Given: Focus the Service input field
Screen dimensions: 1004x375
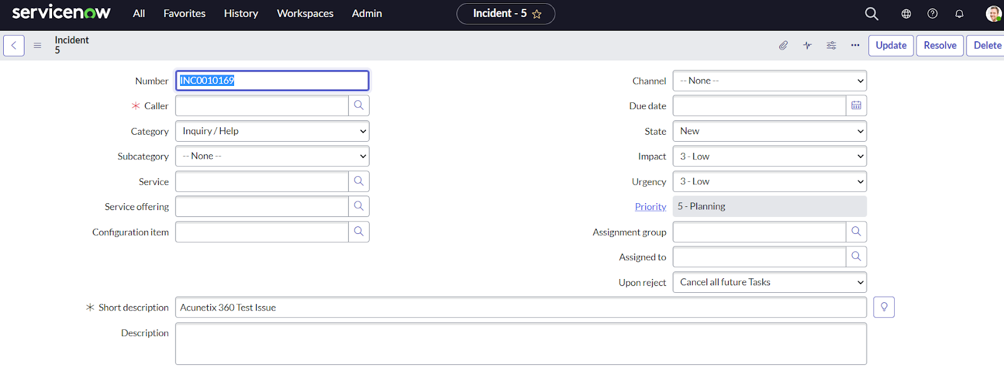Looking at the screenshot, I should click(262, 181).
